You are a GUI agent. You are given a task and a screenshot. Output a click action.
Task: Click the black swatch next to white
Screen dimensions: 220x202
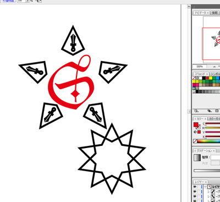[x=204, y=78]
